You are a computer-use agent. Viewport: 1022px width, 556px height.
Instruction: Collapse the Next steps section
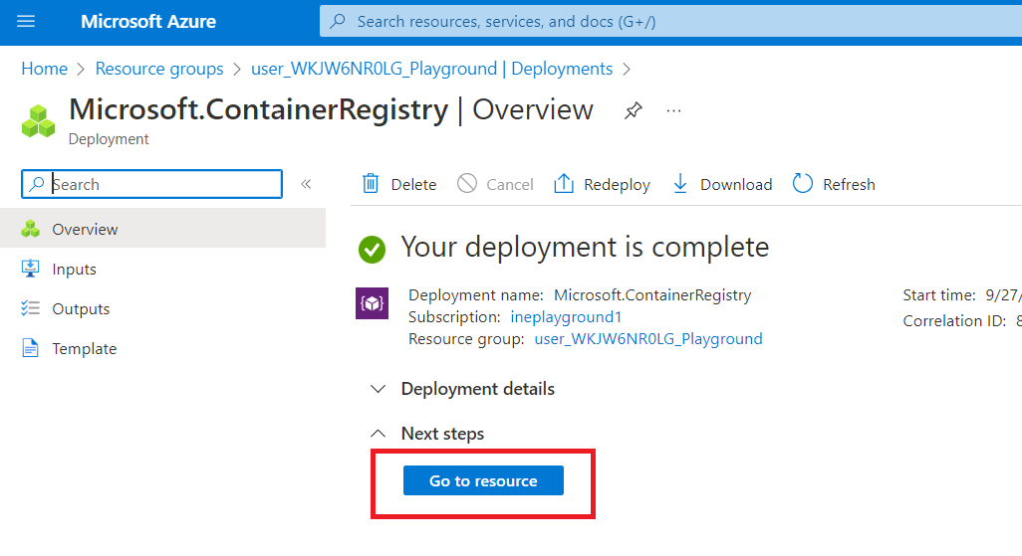tap(378, 434)
